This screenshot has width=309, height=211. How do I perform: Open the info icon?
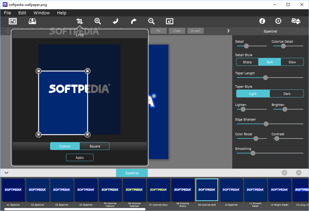(x=262, y=21)
